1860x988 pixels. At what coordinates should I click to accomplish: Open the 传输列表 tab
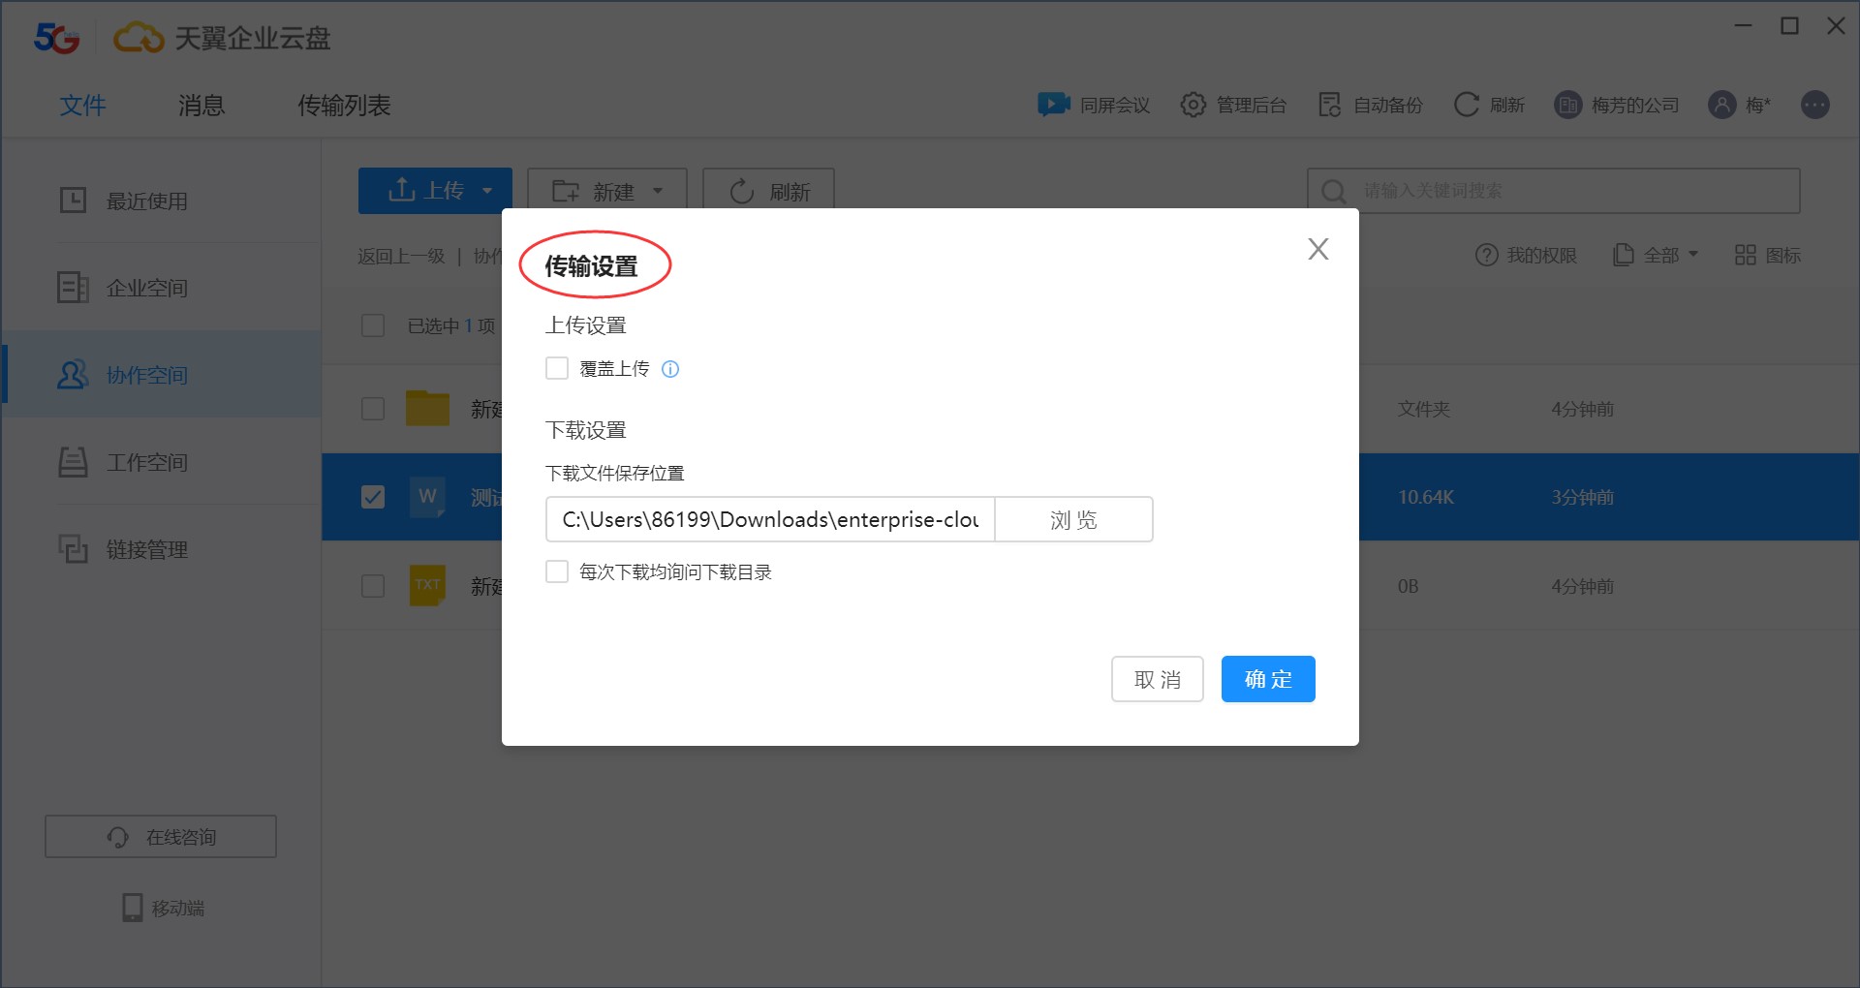click(x=344, y=105)
